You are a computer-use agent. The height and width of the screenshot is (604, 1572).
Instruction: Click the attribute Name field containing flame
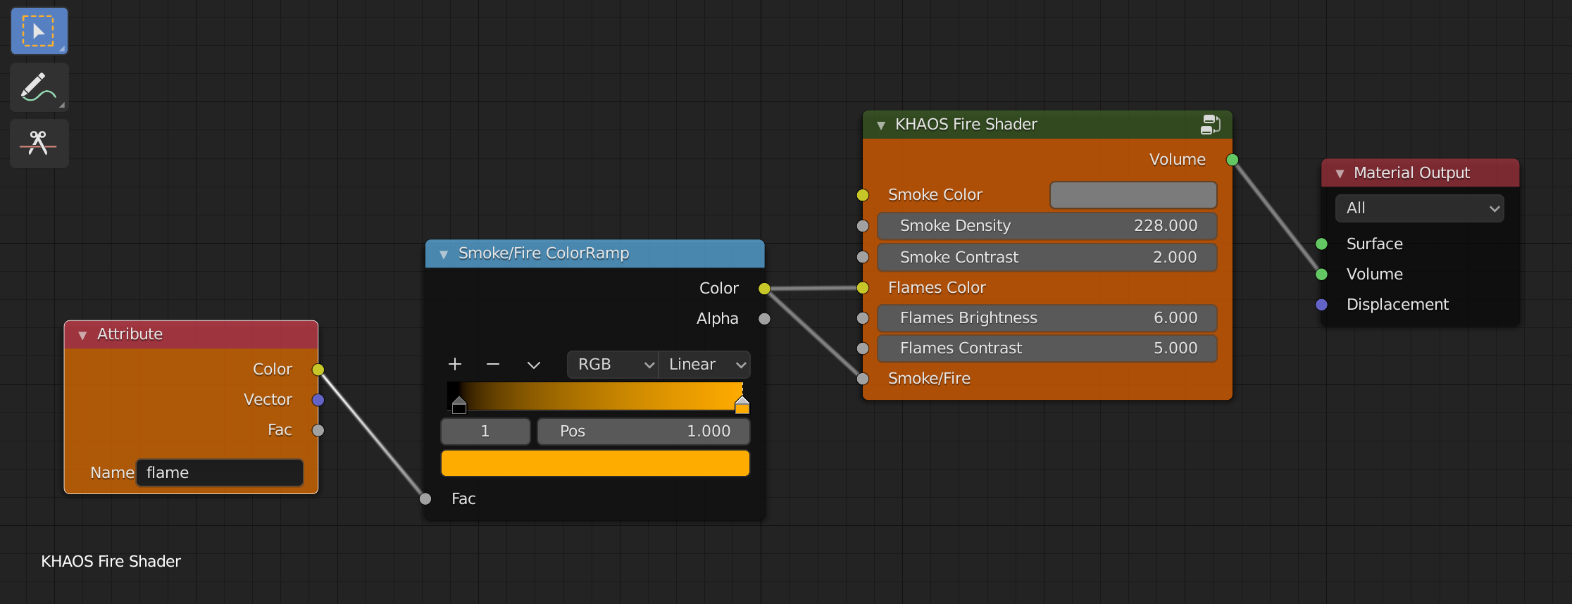click(x=220, y=473)
